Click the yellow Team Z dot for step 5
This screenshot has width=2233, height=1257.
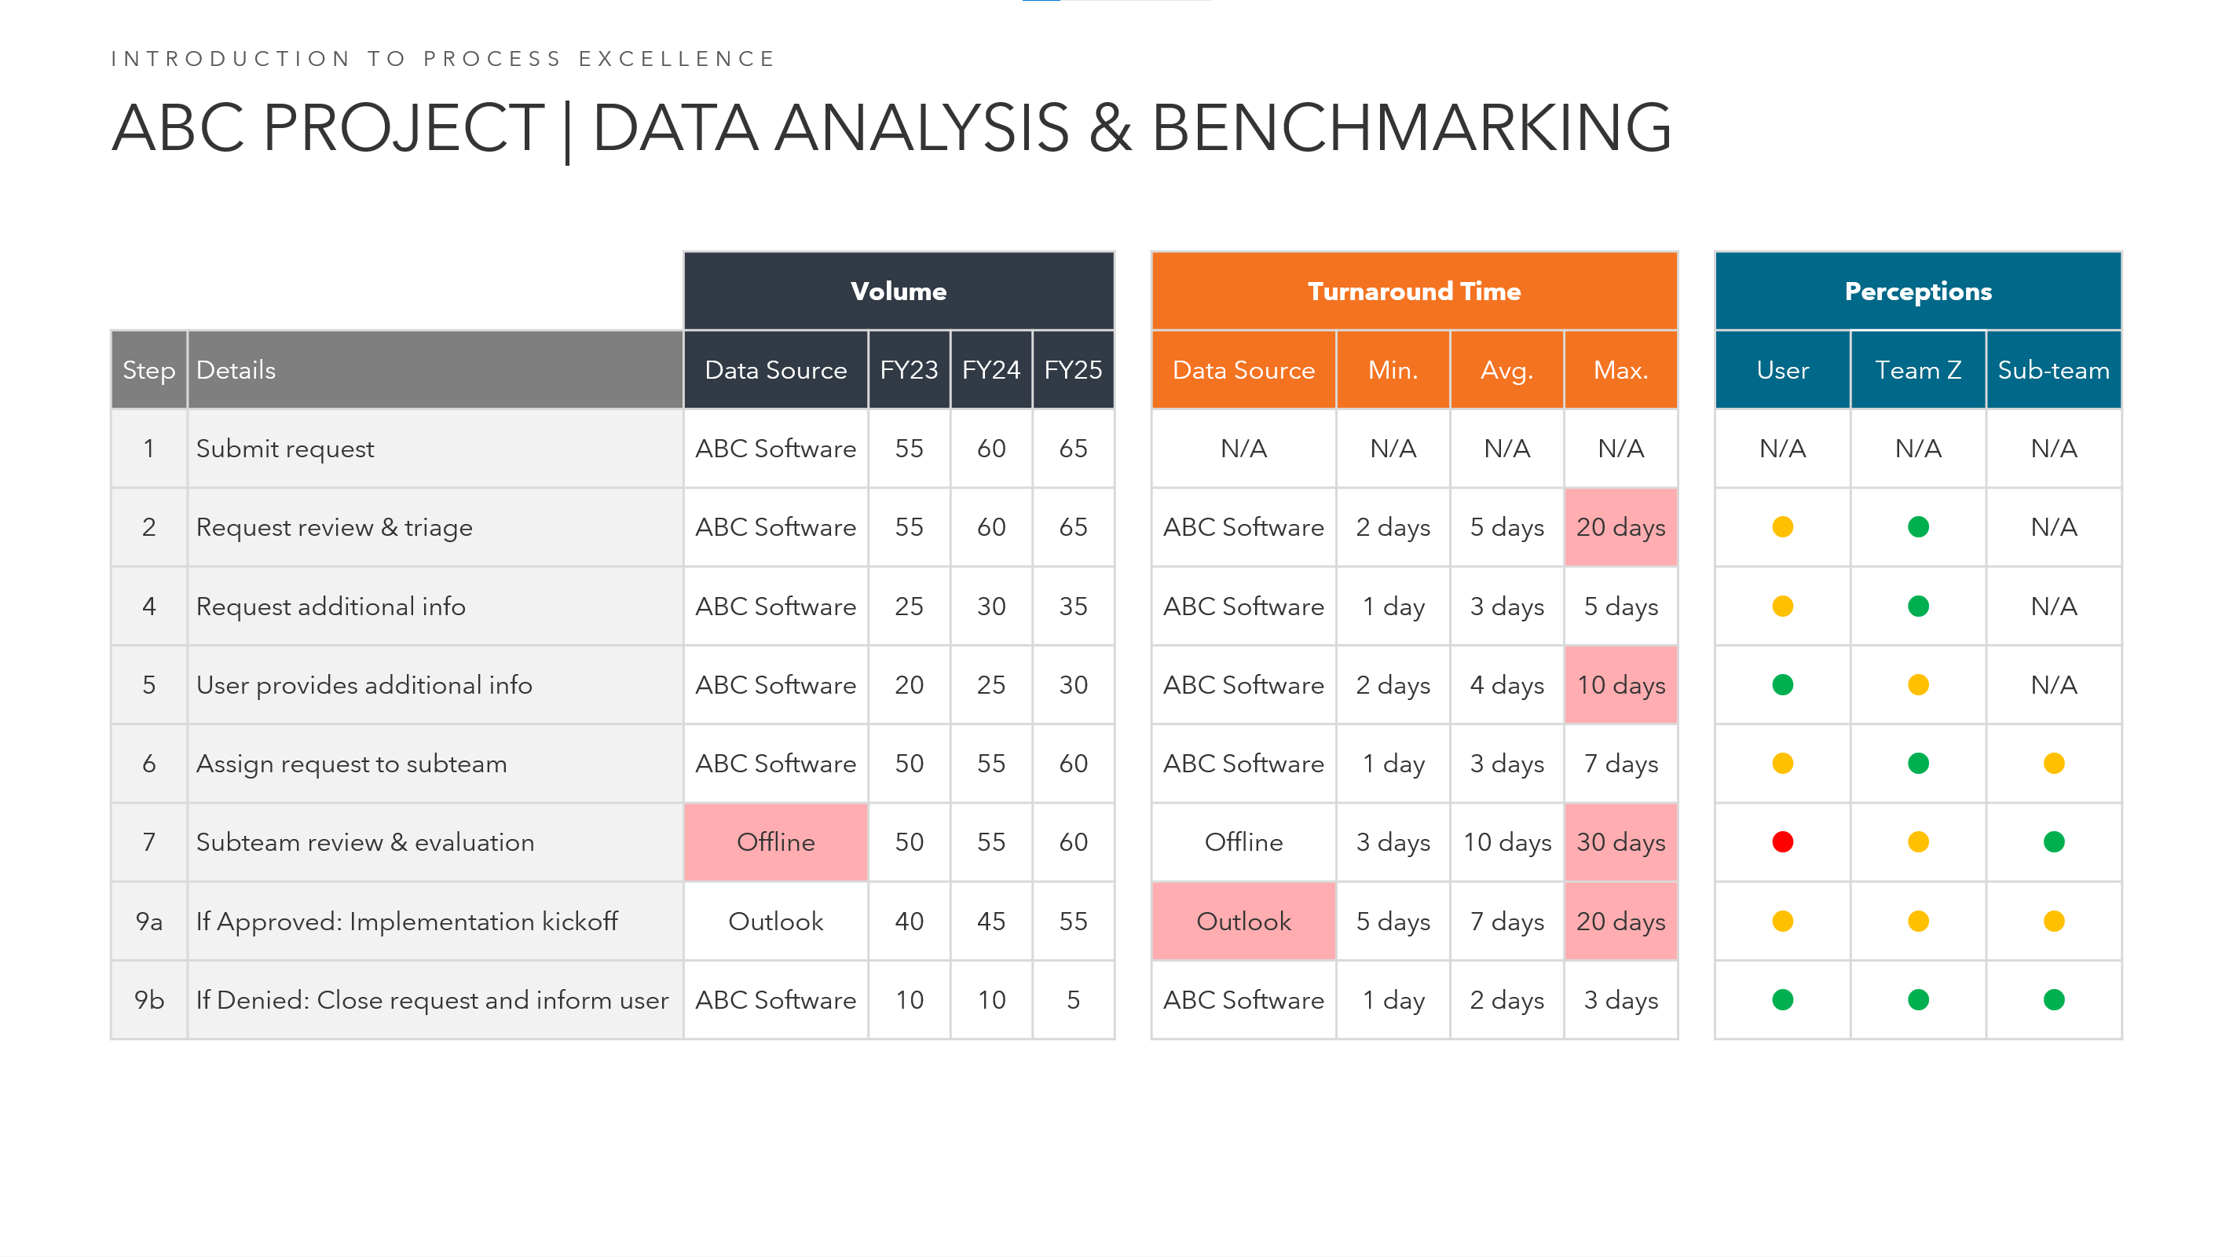[x=1917, y=685]
